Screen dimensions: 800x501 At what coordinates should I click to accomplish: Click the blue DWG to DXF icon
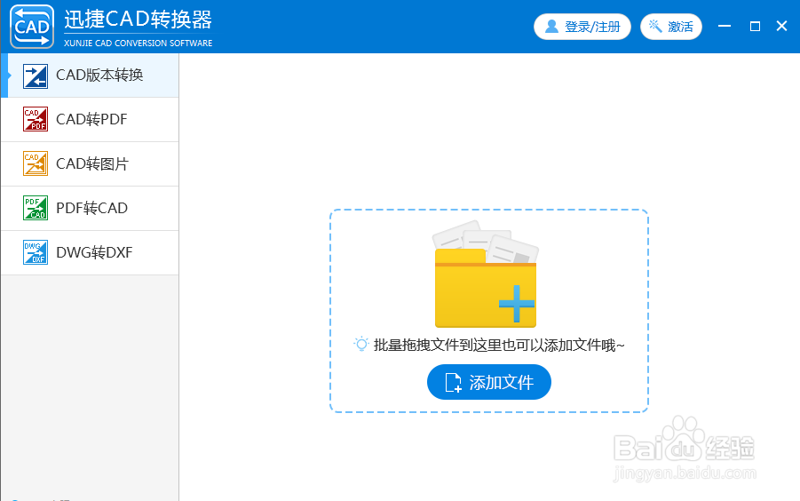coord(36,252)
